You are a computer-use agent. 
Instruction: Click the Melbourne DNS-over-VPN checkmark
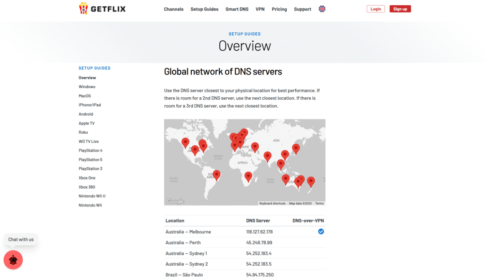click(x=321, y=232)
